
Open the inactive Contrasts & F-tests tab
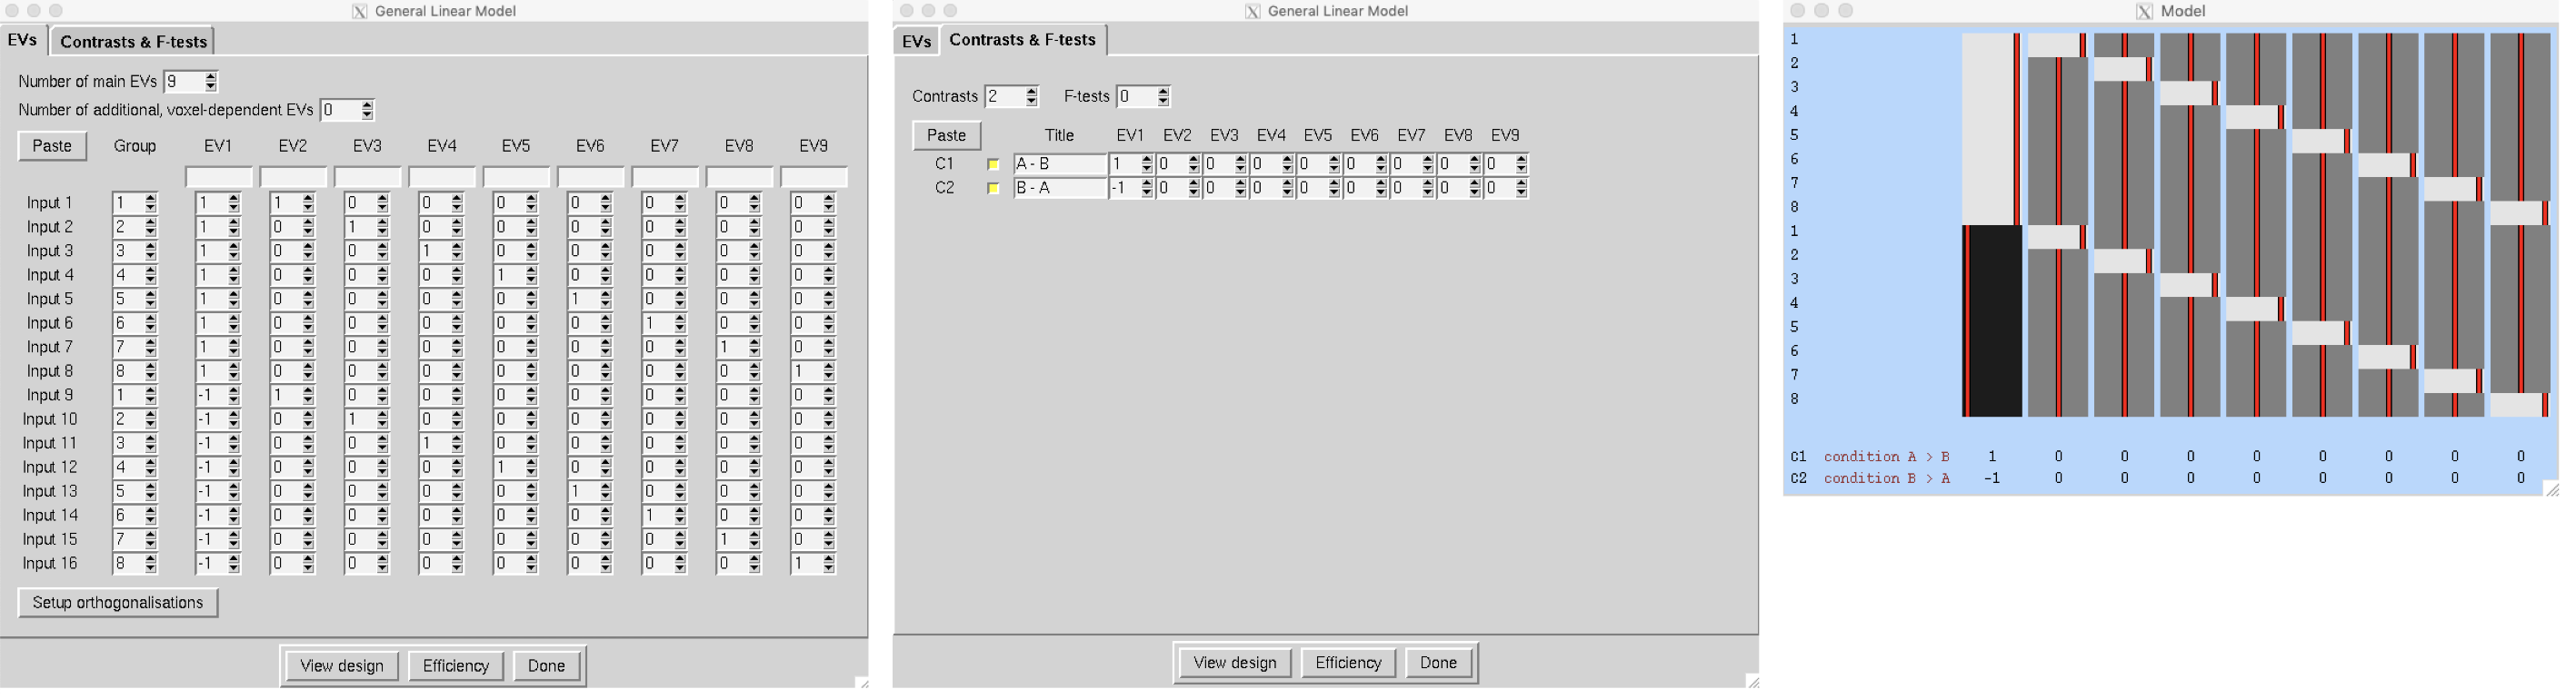[x=133, y=42]
